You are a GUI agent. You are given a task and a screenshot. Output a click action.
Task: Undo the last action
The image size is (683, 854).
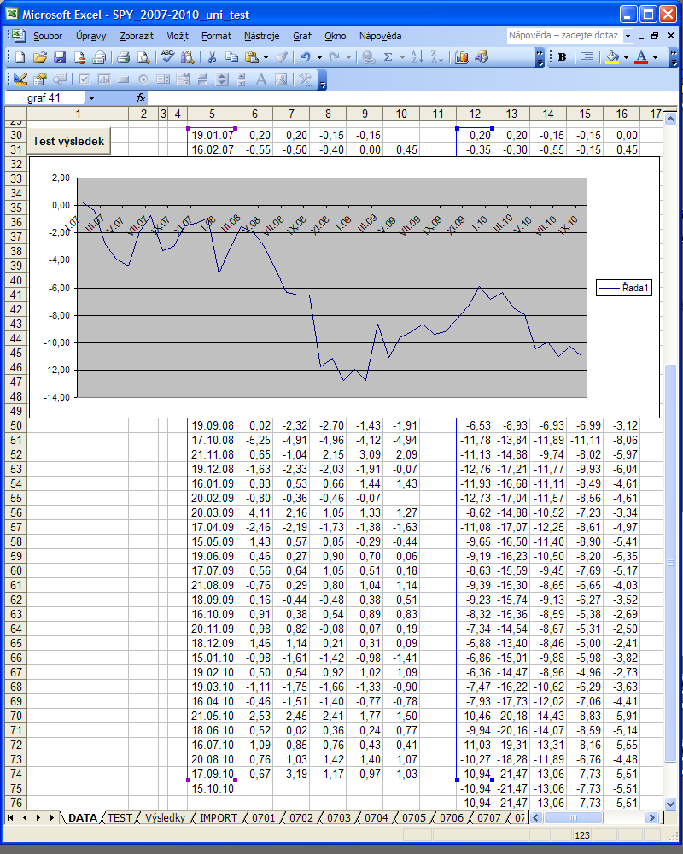[306, 57]
